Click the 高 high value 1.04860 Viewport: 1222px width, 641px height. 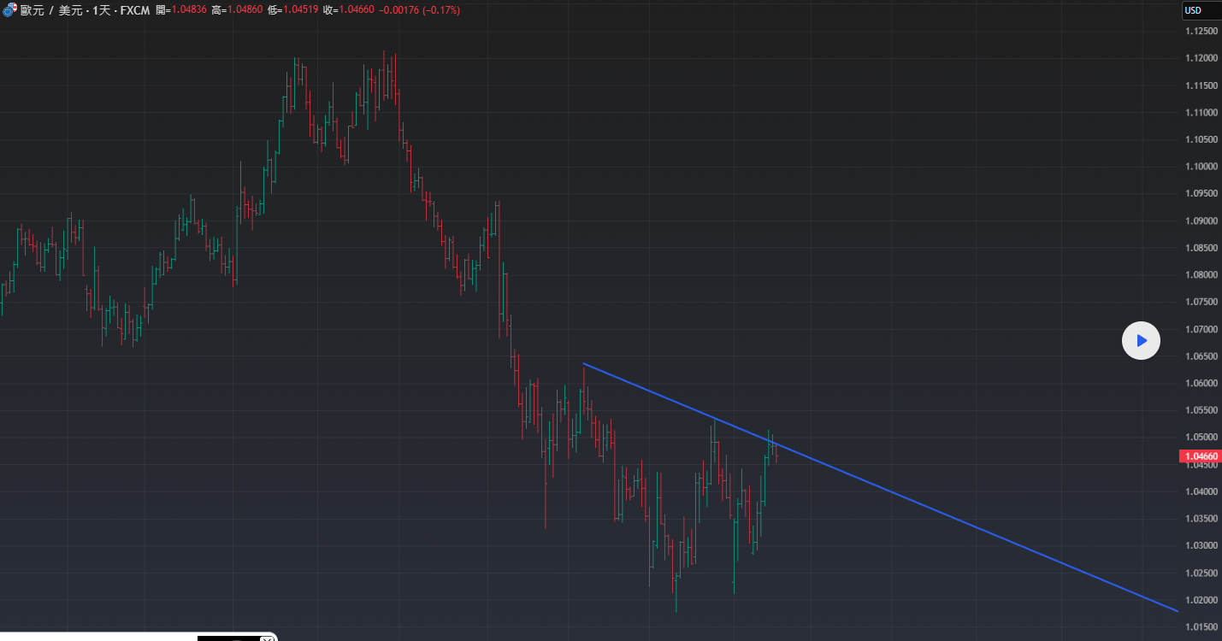[244, 10]
